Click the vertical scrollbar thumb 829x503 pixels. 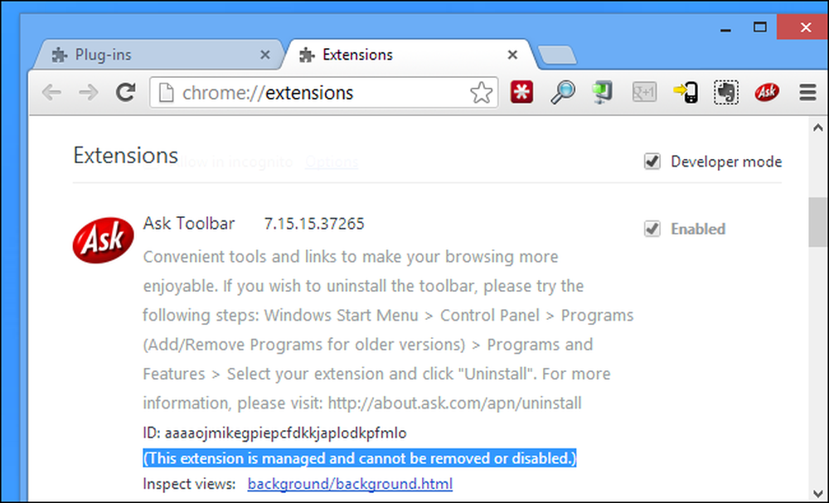pos(818,222)
